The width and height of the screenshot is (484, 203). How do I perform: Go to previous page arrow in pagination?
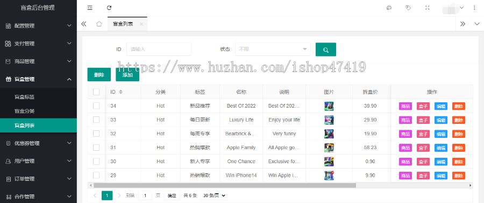click(x=95, y=195)
